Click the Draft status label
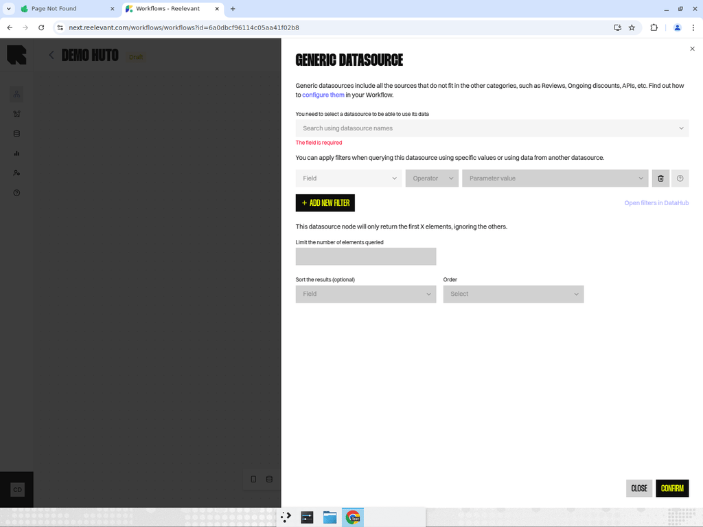This screenshot has width=703, height=527. (x=136, y=57)
